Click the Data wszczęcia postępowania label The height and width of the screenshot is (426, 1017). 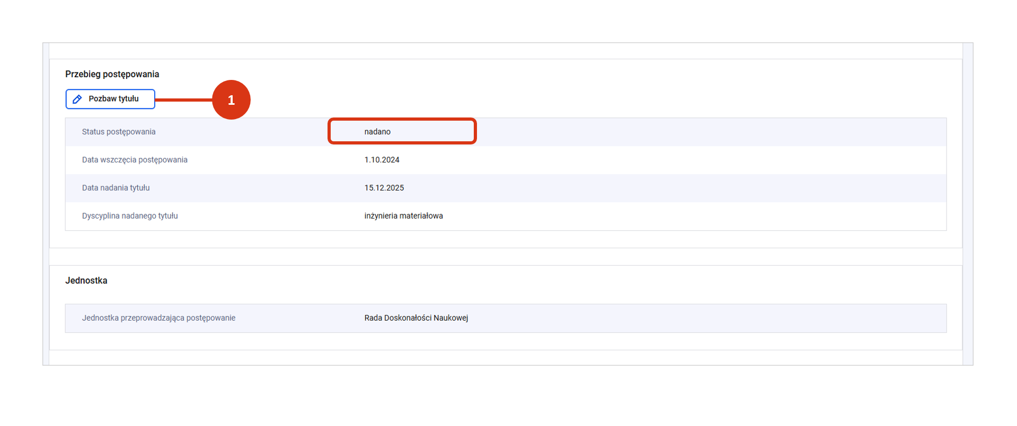(135, 160)
